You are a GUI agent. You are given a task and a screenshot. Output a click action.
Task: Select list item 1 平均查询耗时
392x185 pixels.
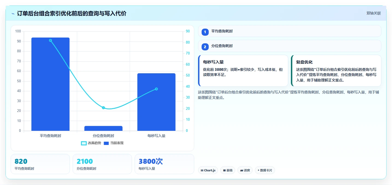pos(290,31)
